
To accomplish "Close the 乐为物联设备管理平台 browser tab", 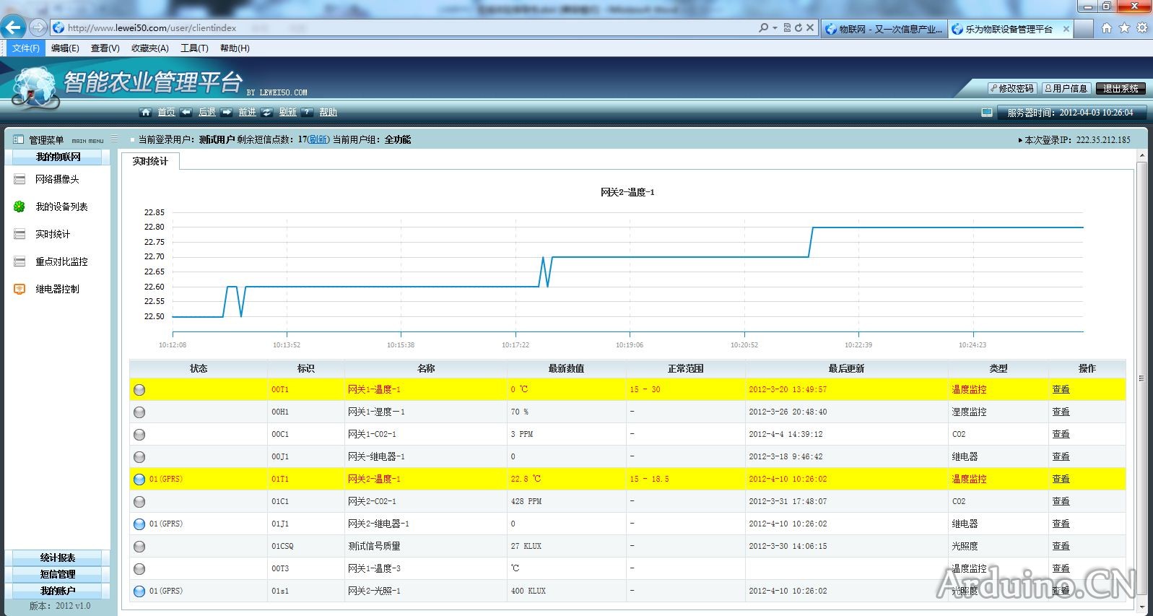I will [x=1066, y=29].
